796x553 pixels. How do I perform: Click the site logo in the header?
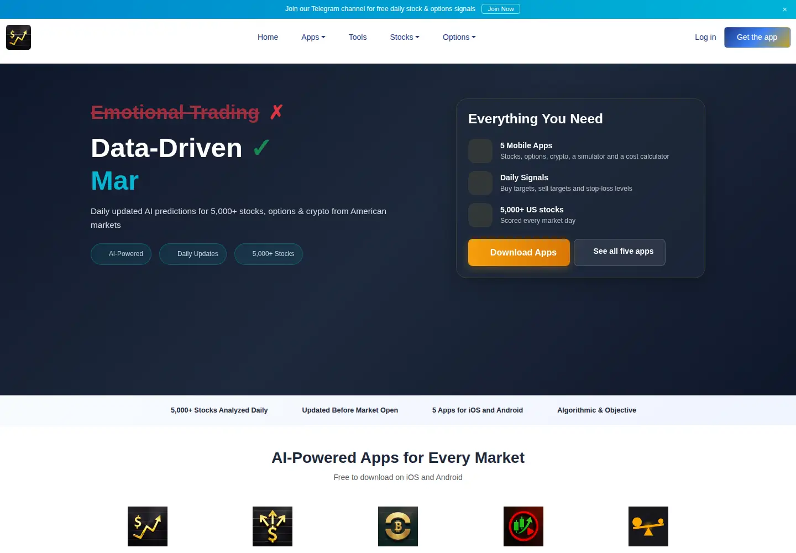[18, 37]
